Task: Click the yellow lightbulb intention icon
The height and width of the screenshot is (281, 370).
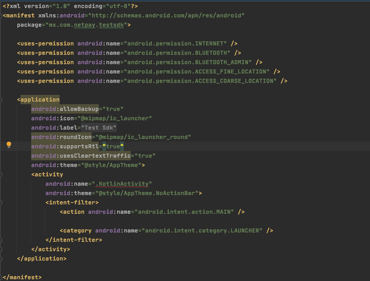Action: click(x=9, y=145)
